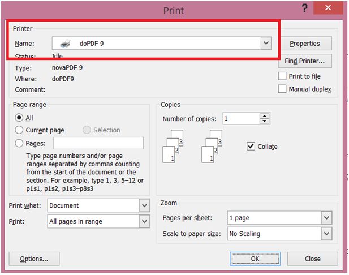Open the All pages in range dropdown
349x275 pixels.
pyautogui.click(x=144, y=221)
